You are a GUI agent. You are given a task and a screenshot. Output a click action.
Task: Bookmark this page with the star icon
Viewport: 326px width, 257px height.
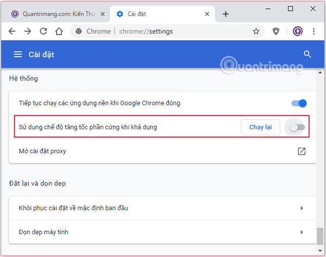pyautogui.click(x=256, y=32)
